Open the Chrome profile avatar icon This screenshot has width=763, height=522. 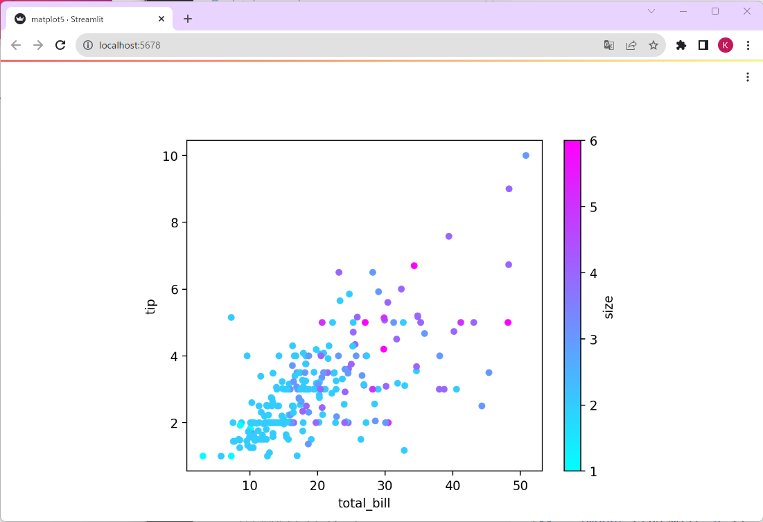tap(726, 44)
